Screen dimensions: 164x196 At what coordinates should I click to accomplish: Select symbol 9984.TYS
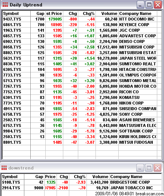pos(12,131)
